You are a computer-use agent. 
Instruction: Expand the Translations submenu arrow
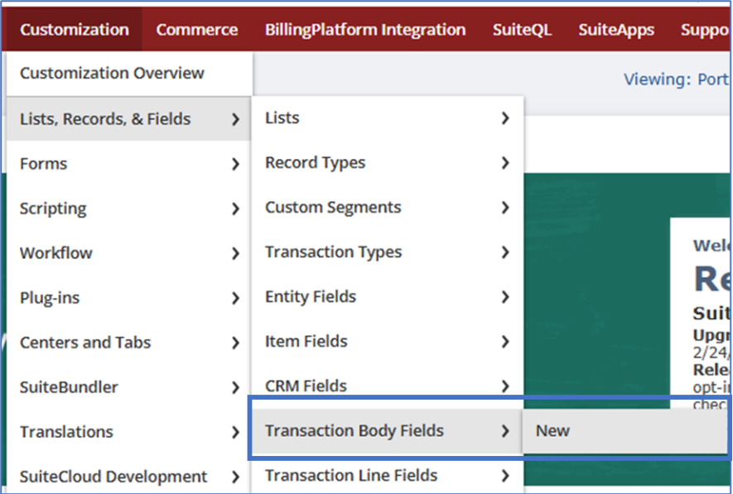point(236,432)
